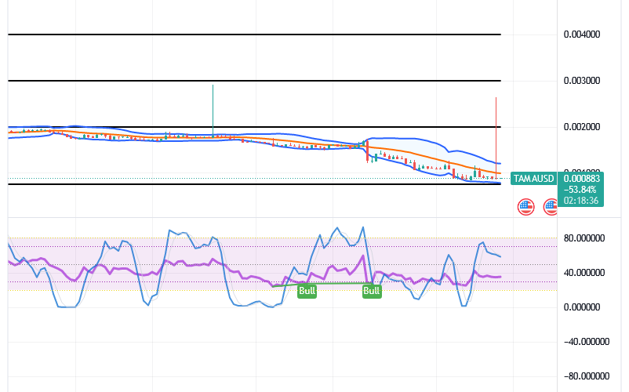Click the second Bull divergence label
Screen dimensions: 629x392
[x=372, y=291]
